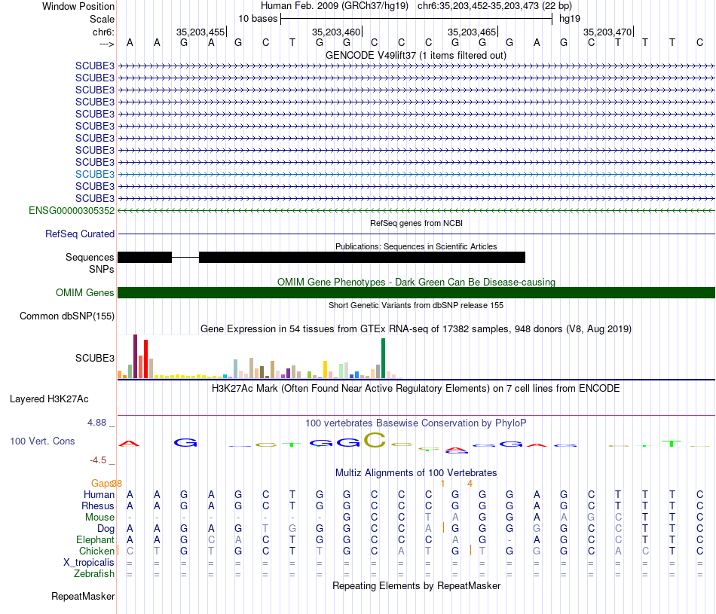Viewport: 716px width, 614px height.
Task: Click the -4.5 conservation minimum value
Action: coord(98,460)
